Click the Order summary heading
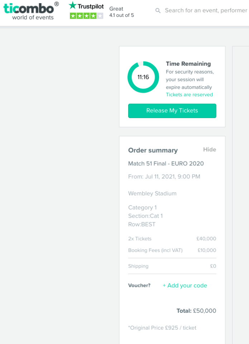The height and width of the screenshot is (344, 249). [153, 150]
